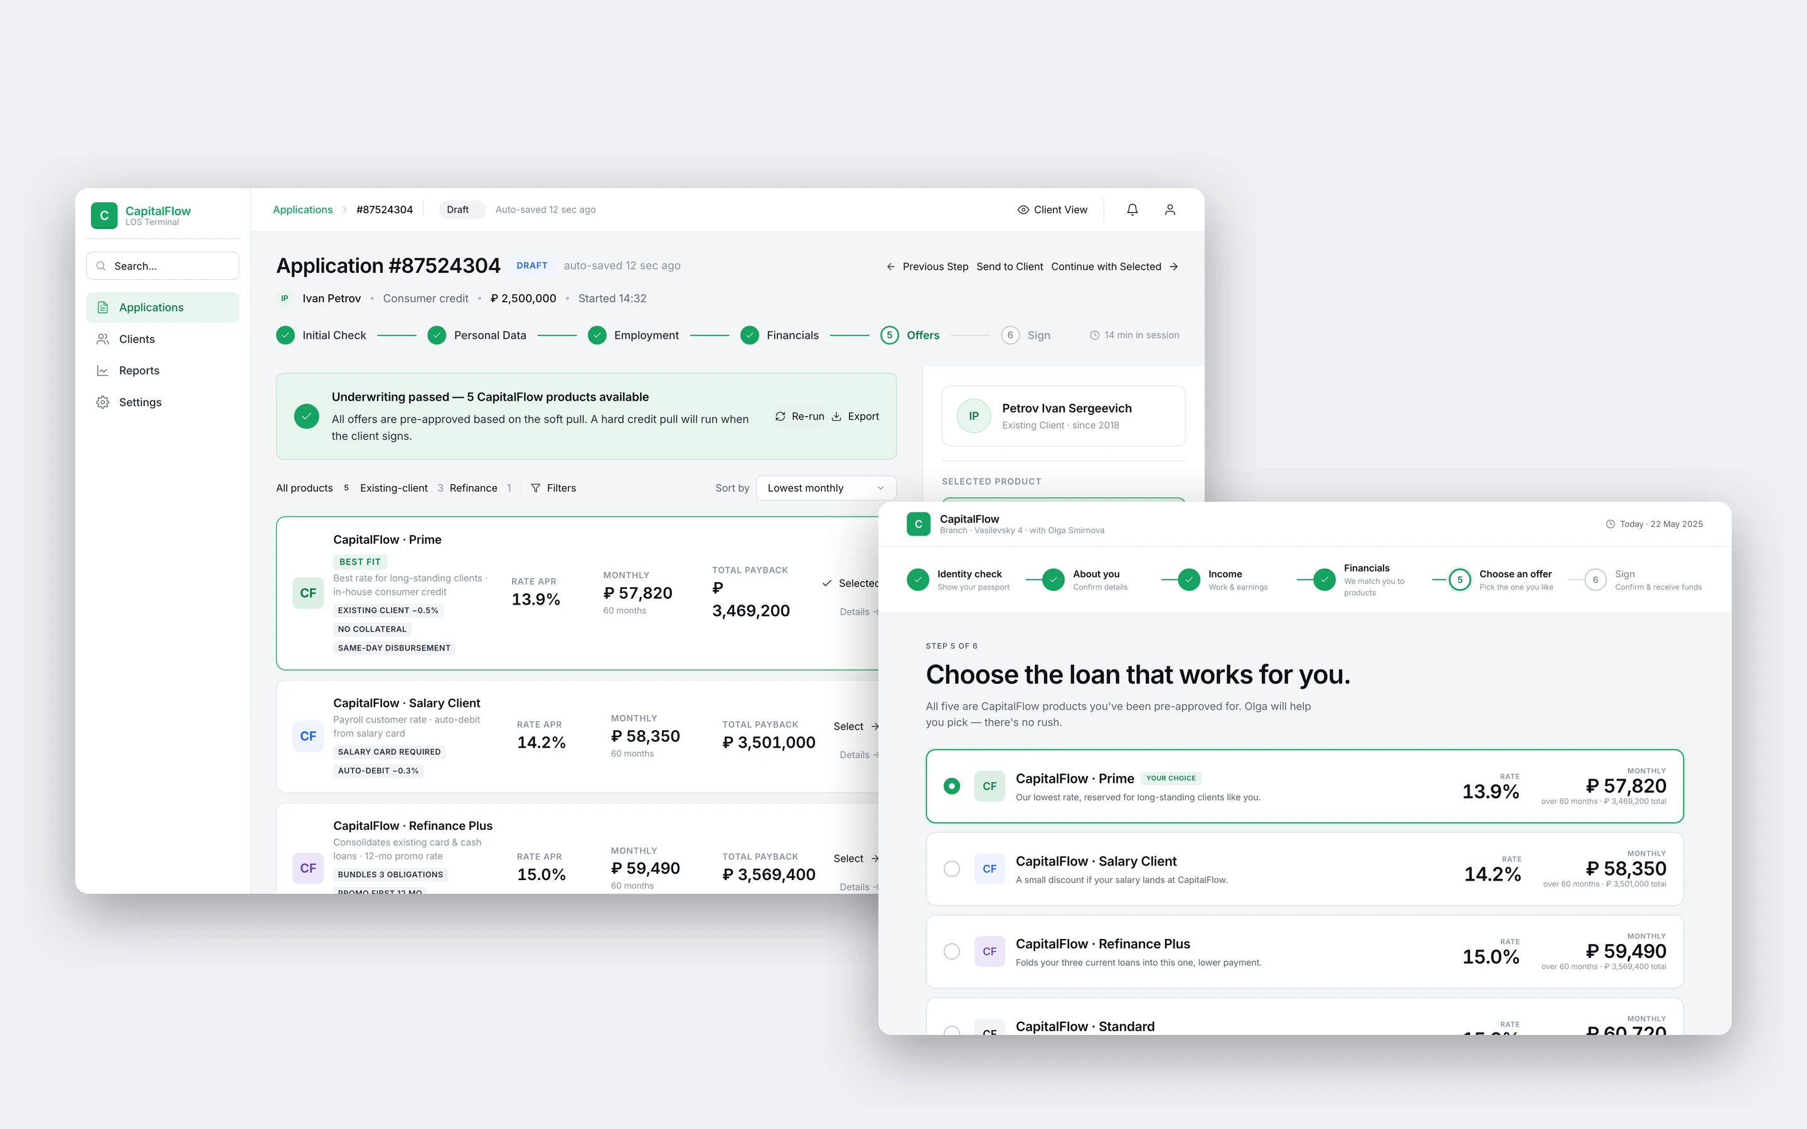Screen dimensions: 1807x1129
Task: Select the CapitalFlow · Refinance Plus radio button
Action: 951,952
